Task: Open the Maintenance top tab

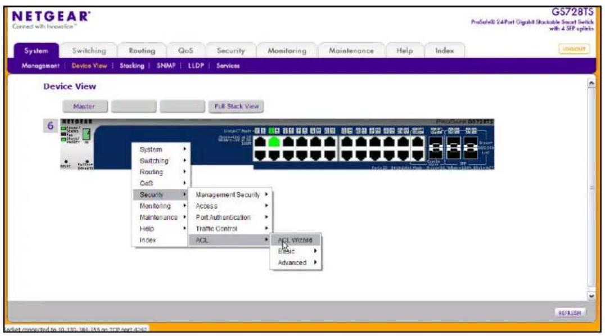Action: tap(351, 51)
